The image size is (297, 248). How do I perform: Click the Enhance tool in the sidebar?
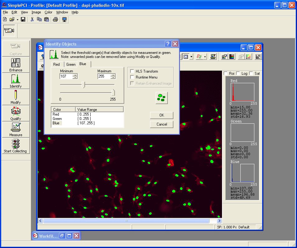coord(16,65)
